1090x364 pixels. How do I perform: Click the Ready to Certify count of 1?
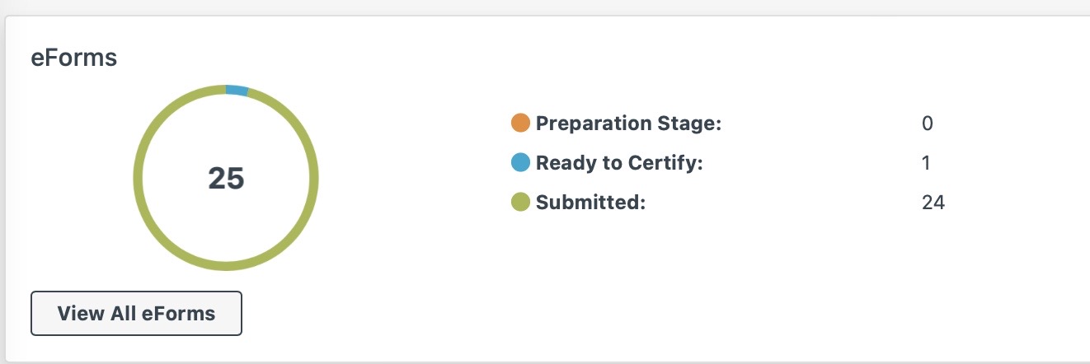coord(927,162)
